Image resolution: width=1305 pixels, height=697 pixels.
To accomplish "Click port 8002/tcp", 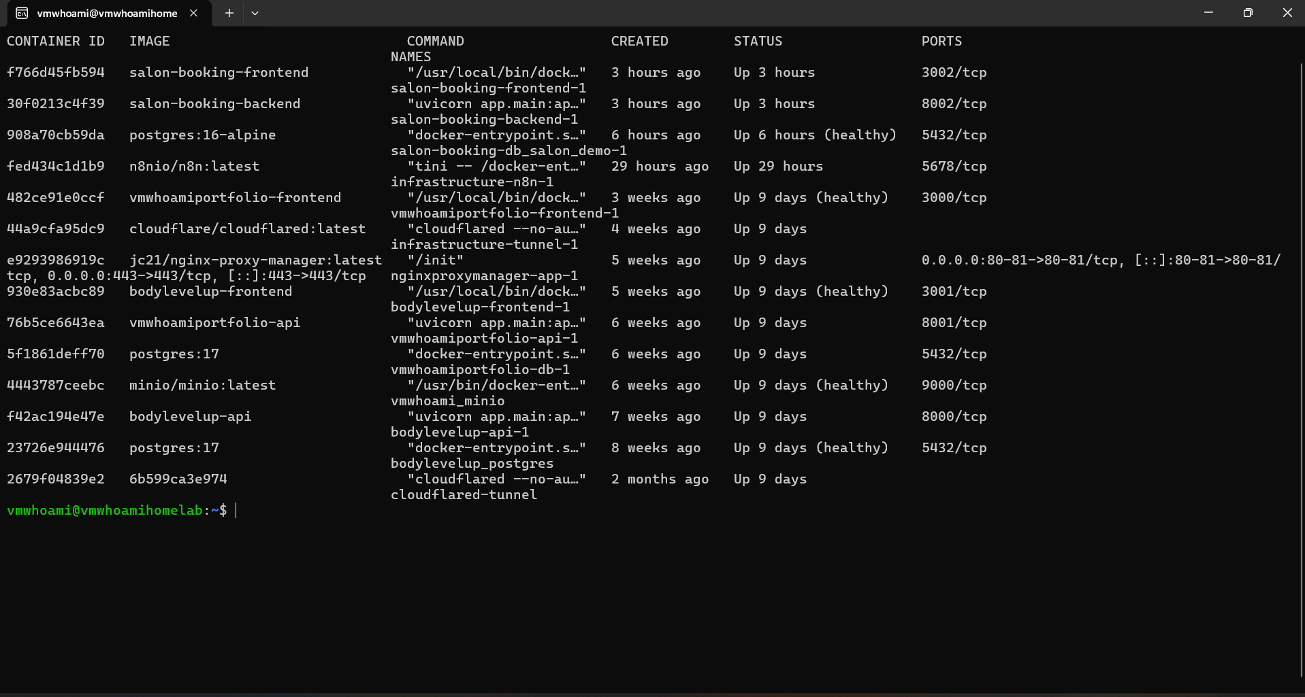I will [x=954, y=103].
